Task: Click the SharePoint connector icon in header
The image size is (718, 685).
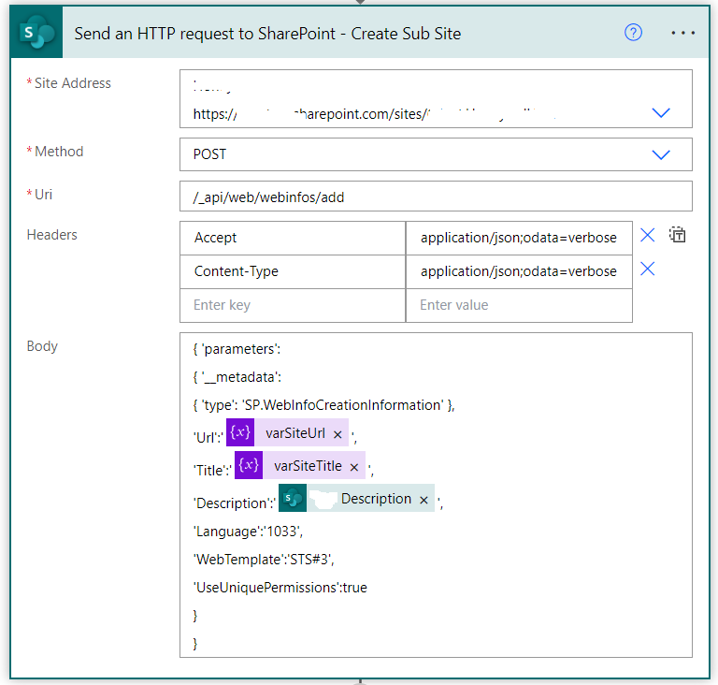Action: (x=36, y=32)
